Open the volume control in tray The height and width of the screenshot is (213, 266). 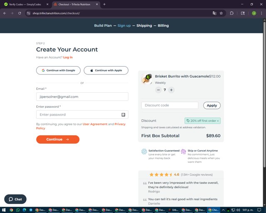coord(238,210)
